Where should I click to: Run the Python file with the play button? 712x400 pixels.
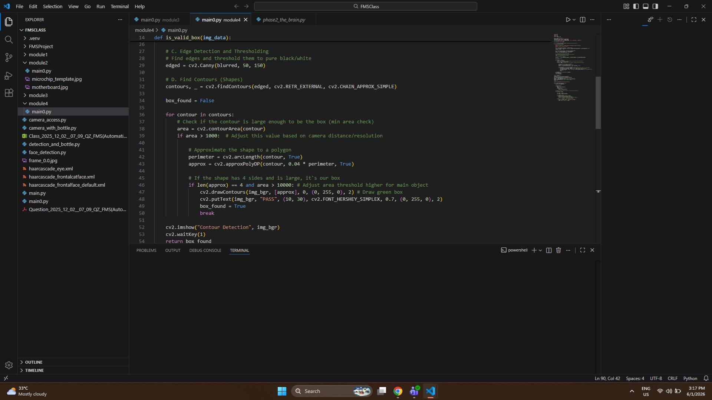(568, 20)
